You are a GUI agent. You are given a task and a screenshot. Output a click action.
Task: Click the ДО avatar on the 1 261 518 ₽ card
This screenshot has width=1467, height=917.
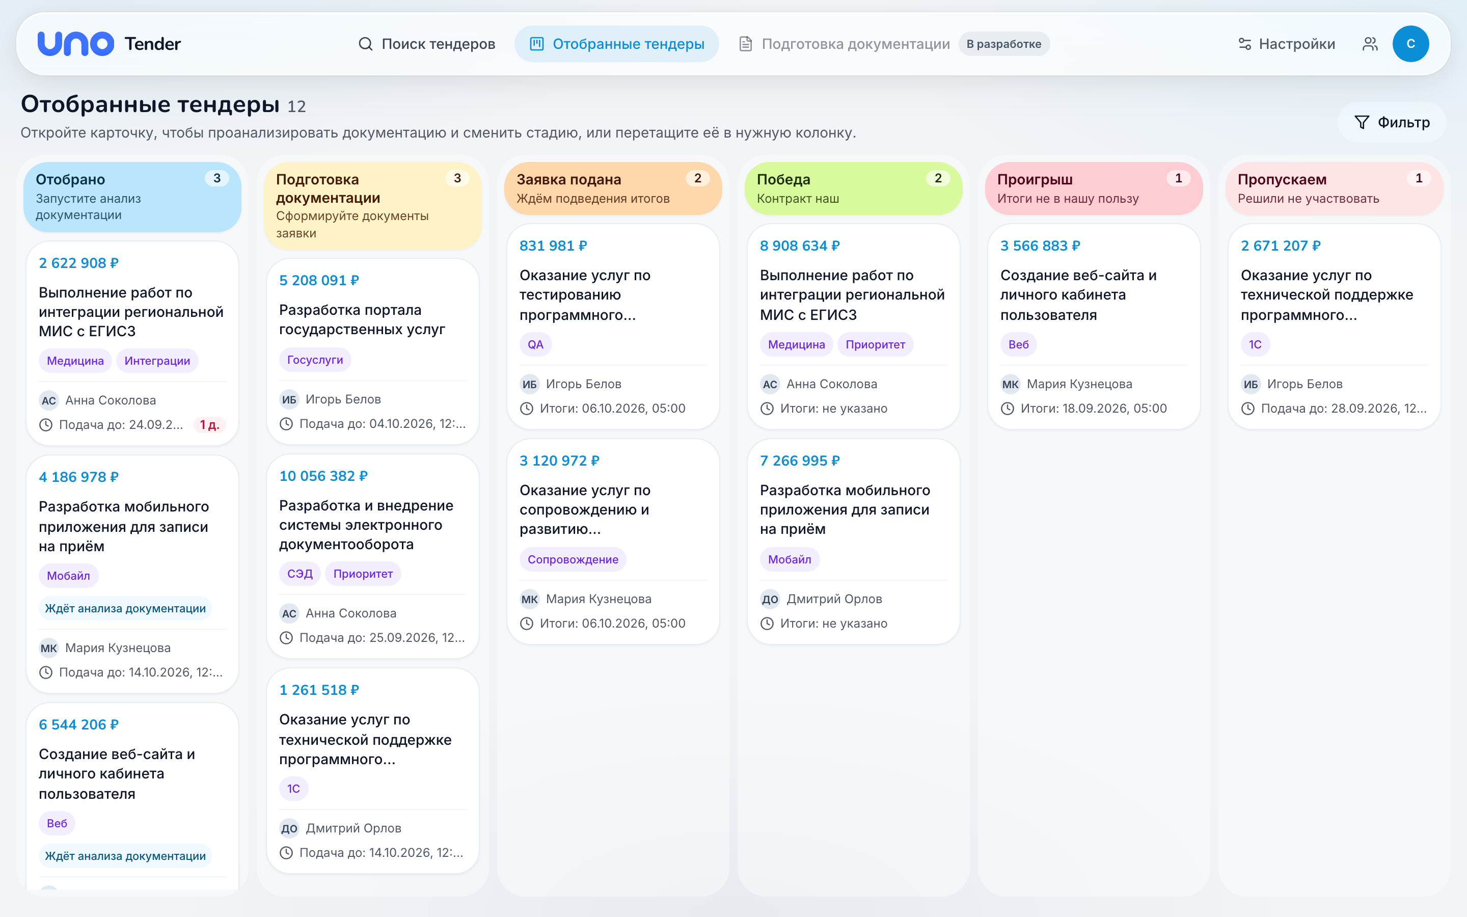click(289, 828)
